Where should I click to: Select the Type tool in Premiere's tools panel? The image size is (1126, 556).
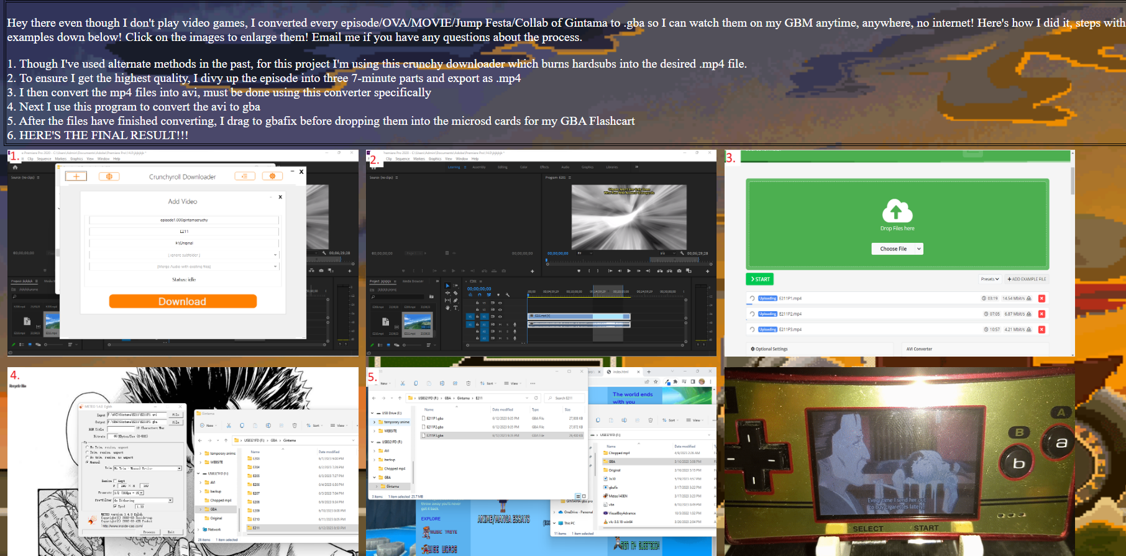click(455, 308)
